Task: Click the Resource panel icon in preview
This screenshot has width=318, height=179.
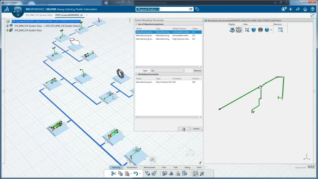Action: click(x=280, y=30)
